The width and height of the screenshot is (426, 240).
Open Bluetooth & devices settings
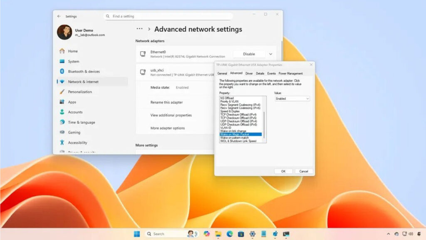pyautogui.click(x=84, y=72)
